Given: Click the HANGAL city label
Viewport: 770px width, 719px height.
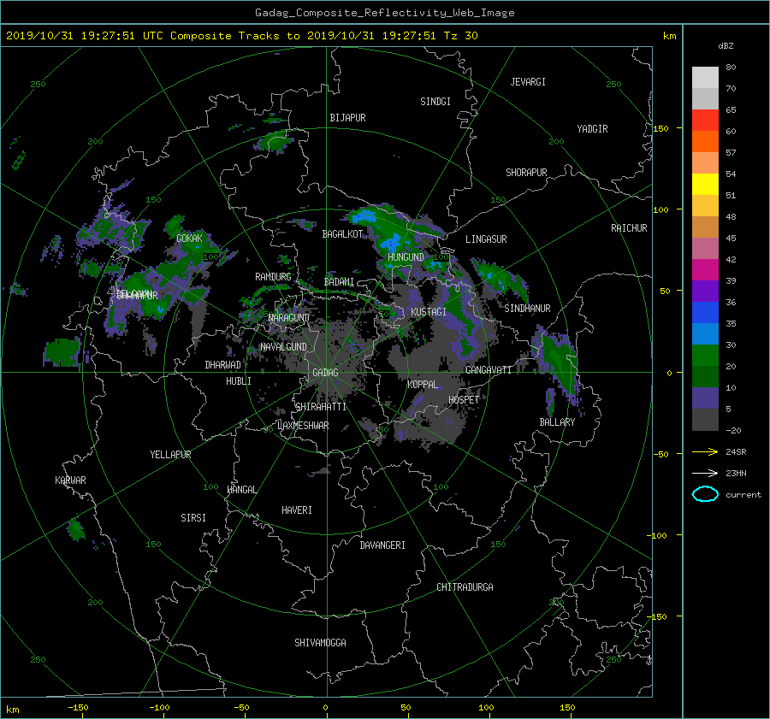Looking at the screenshot, I should (241, 490).
